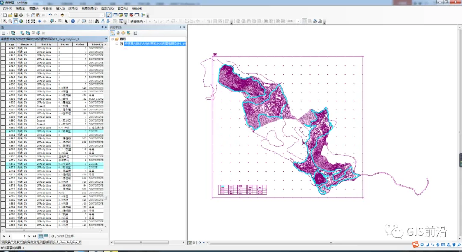Go to the next table record
462x252 pixels.
29,236
